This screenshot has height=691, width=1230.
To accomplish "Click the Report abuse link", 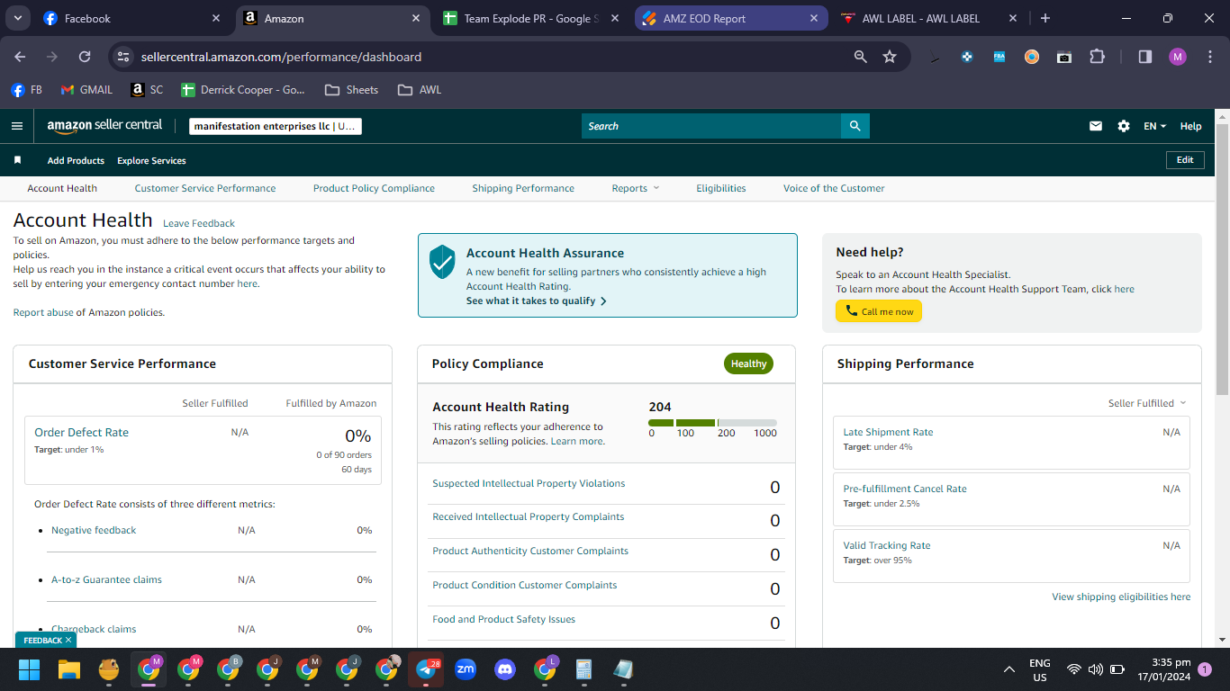I will tap(43, 312).
